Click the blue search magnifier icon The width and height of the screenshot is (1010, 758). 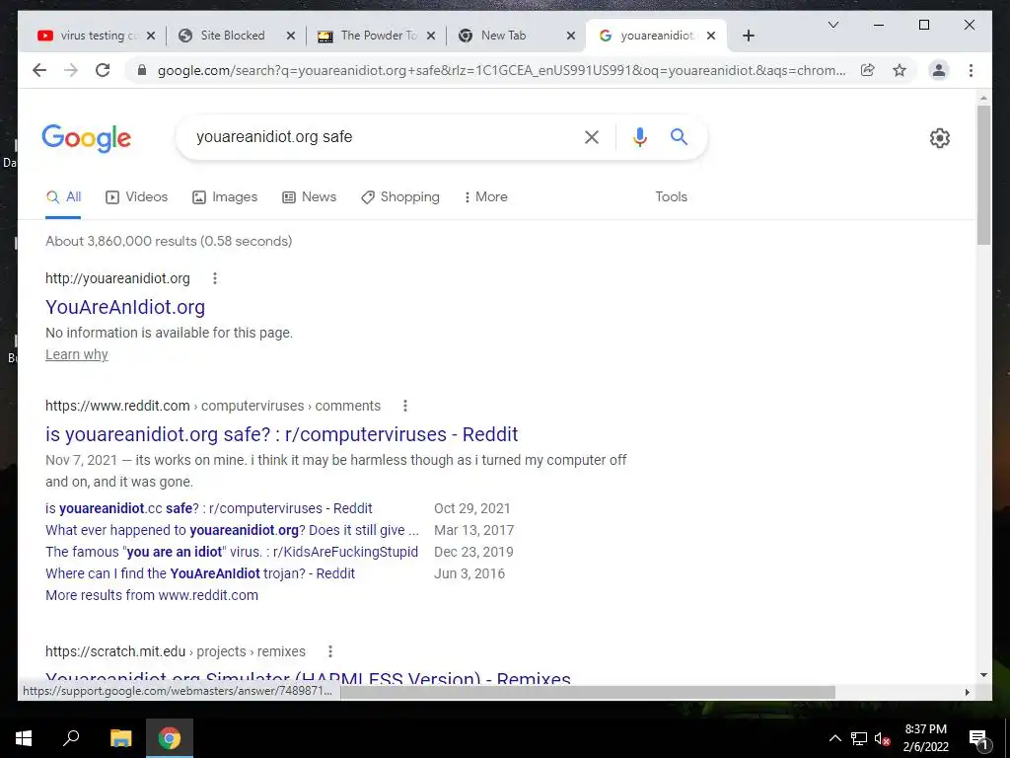point(679,136)
